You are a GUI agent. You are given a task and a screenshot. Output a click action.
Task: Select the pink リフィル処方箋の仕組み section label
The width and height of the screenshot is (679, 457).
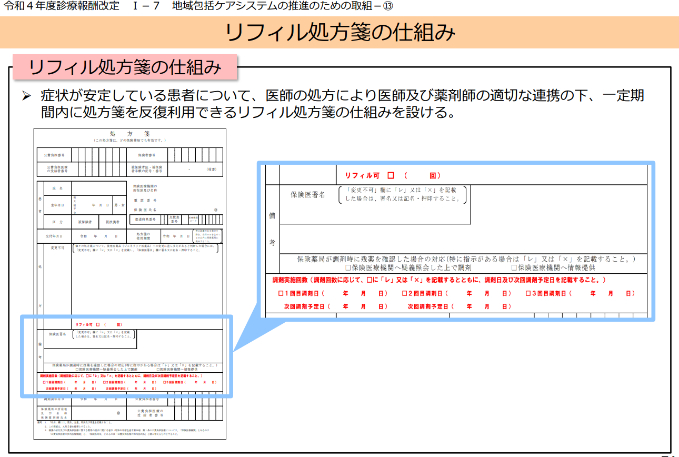(x=125, y=67)
